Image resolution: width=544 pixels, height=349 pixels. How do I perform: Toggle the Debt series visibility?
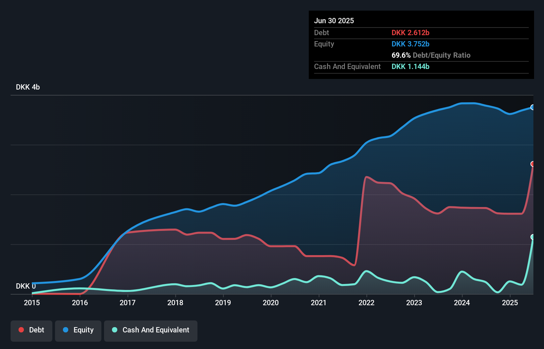[x=31, y=330]
